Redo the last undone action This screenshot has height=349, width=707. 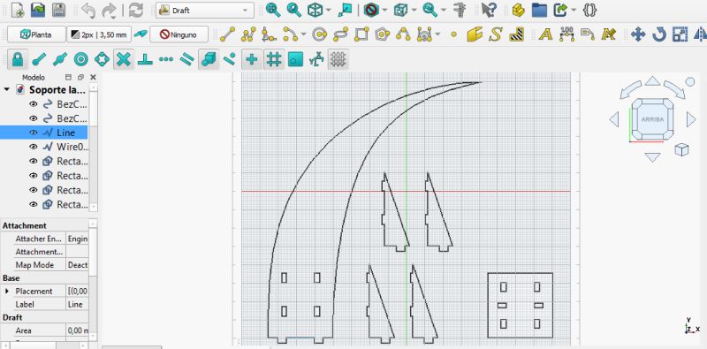tap(109, 10)
